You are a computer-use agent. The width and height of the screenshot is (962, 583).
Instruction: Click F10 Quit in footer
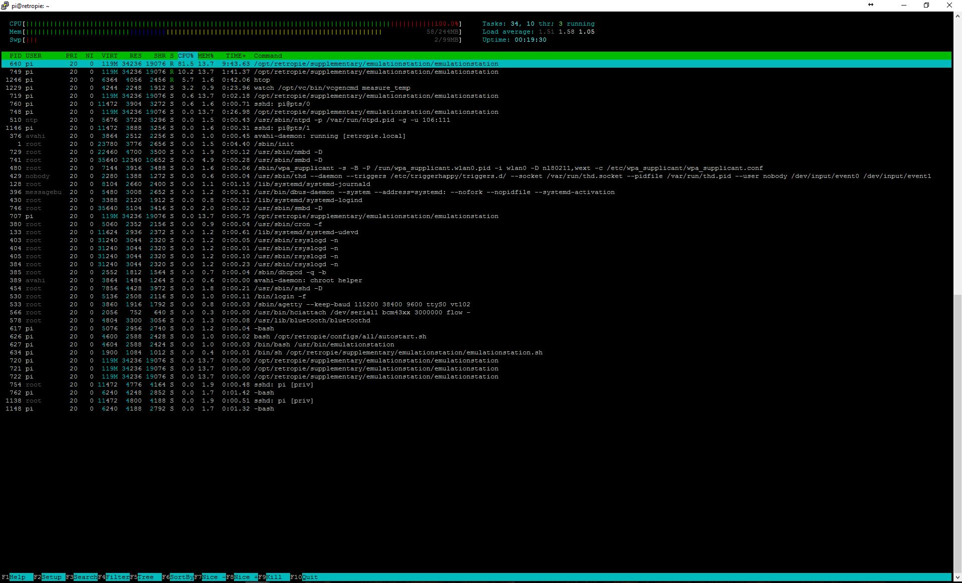tap(309, 577)
